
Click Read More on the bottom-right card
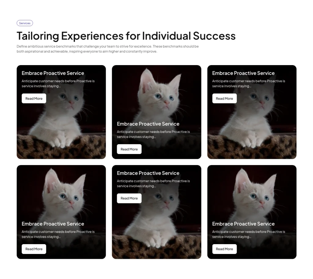pyautogui.click(x=224, y=249)
